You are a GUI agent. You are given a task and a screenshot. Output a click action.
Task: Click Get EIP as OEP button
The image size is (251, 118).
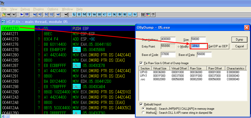pyautogui.click(x=218, y=47)
